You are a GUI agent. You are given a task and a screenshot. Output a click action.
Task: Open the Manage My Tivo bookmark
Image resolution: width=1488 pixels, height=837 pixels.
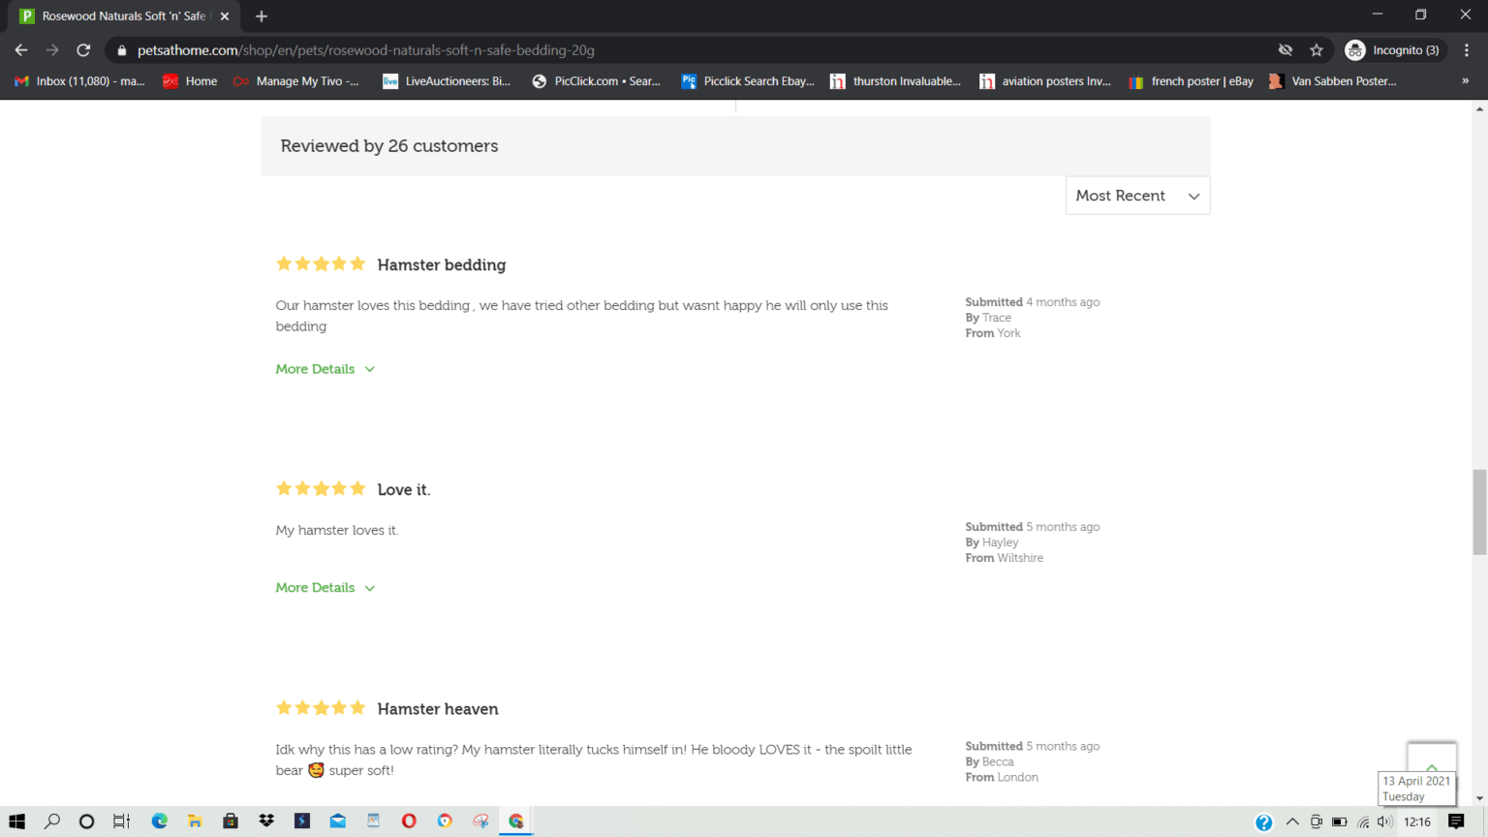[x=296, y=81]
